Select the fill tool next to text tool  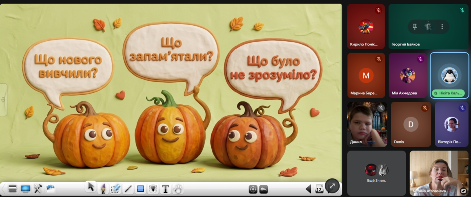tap(153, 189)
